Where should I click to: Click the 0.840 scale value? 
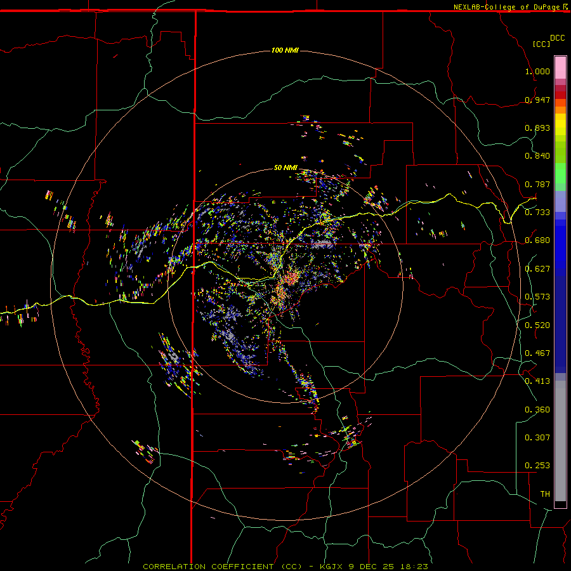537,156
